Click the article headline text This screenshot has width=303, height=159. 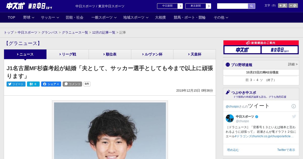tap(110, 72)
